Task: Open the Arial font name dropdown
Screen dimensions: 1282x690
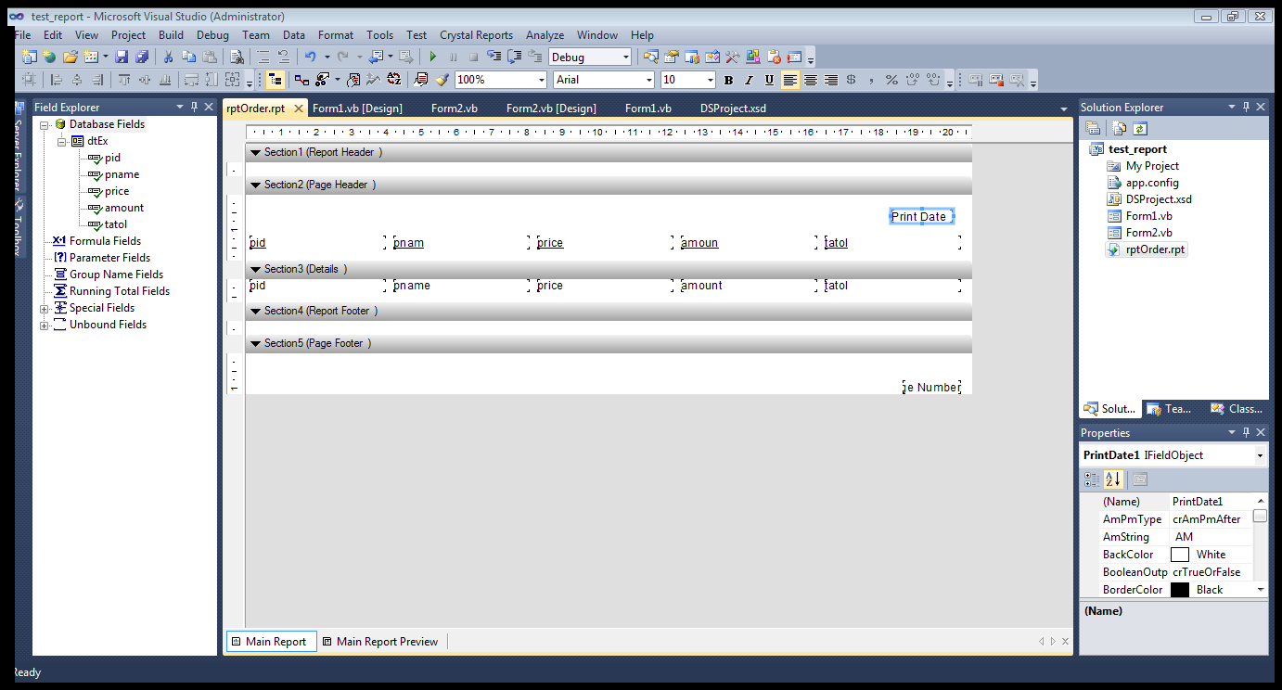Action: (648, 80)
